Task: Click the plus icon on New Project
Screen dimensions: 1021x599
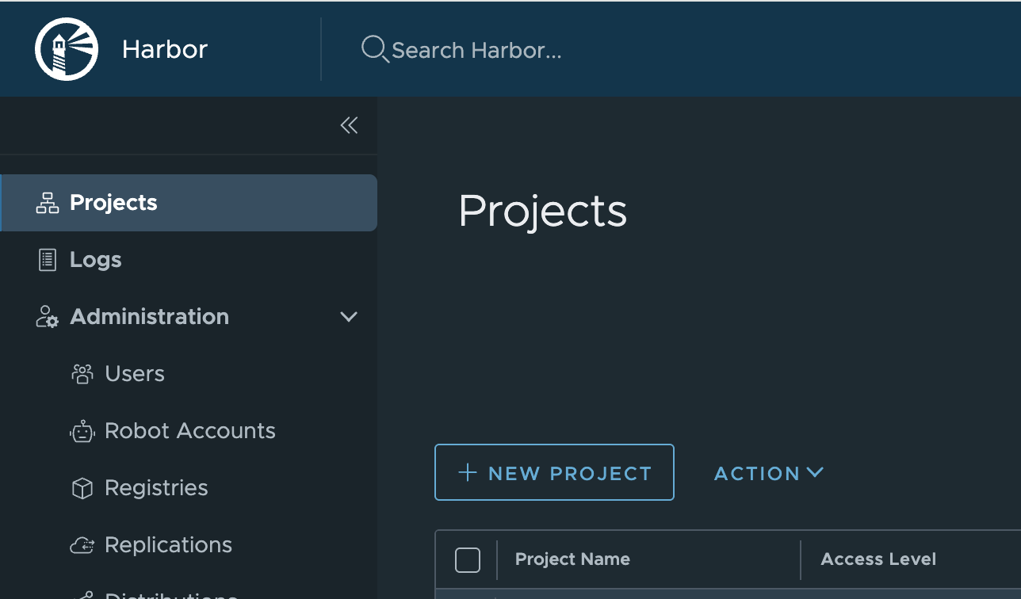Action: pyautogui.click(x=468, y=473)
